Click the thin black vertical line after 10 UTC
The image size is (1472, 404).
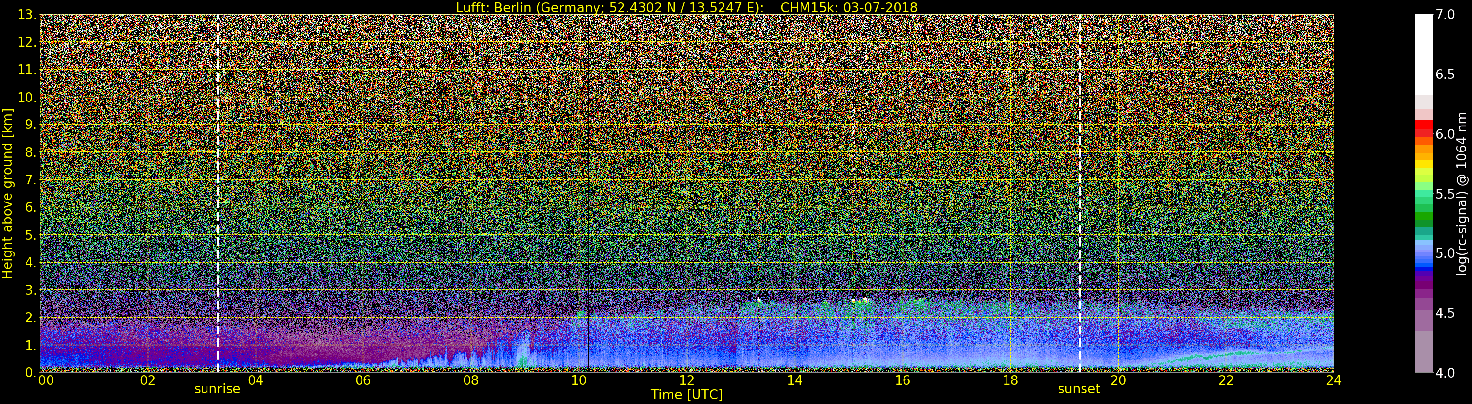(588, 193)
